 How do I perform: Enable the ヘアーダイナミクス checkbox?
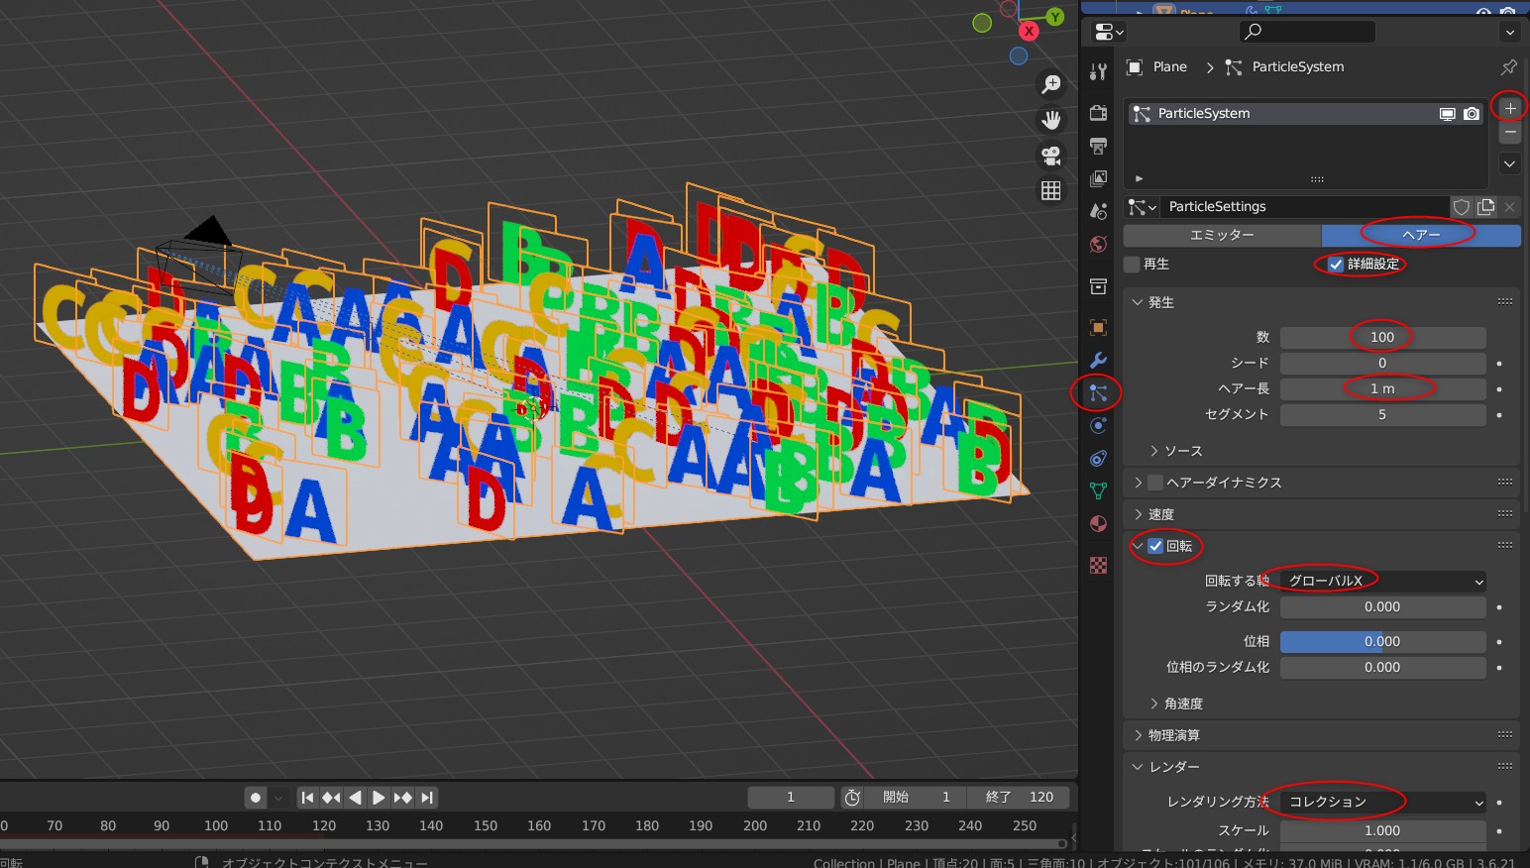[1155, 483]
